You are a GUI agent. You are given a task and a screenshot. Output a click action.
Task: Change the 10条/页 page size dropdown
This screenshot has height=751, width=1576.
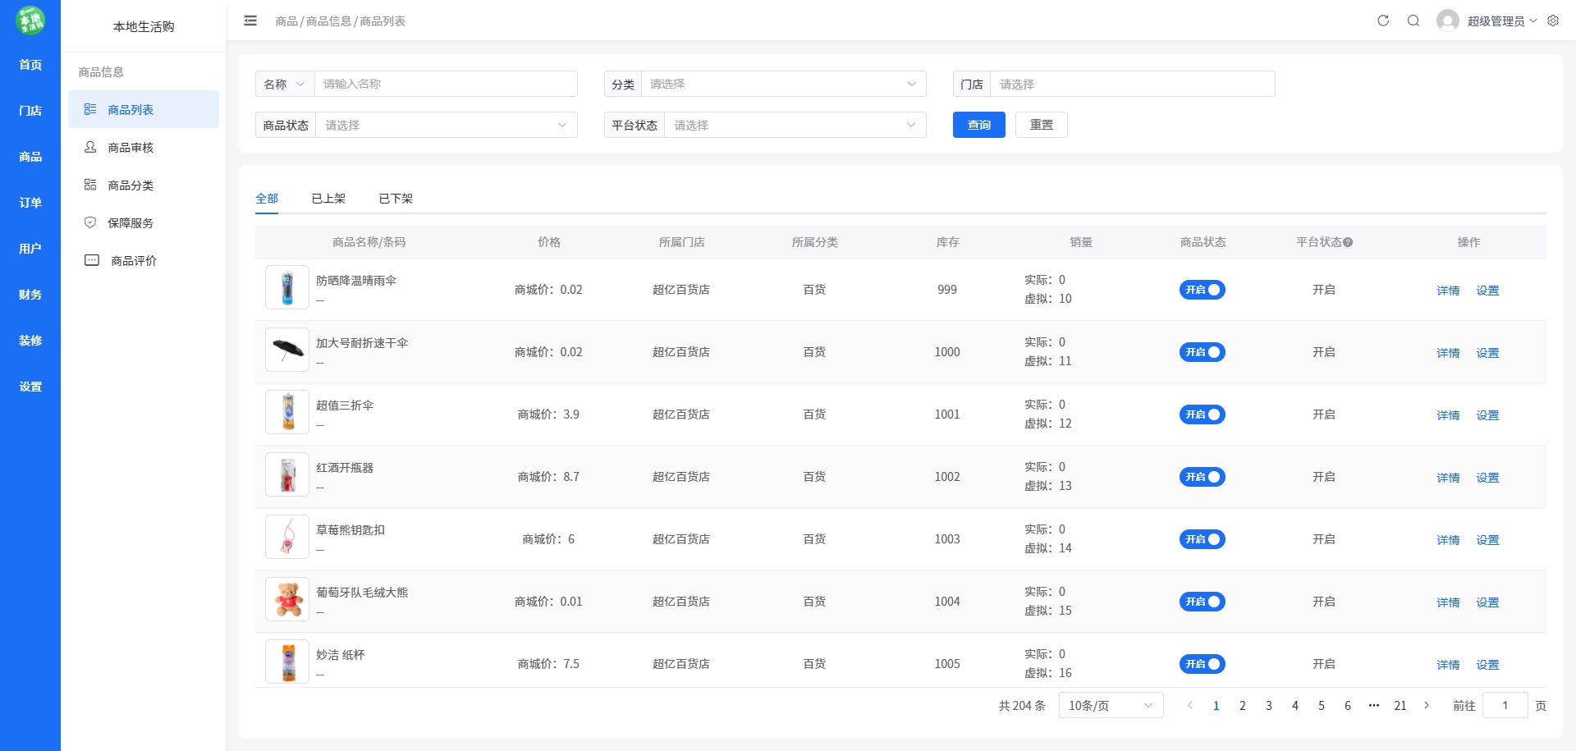1111,705
